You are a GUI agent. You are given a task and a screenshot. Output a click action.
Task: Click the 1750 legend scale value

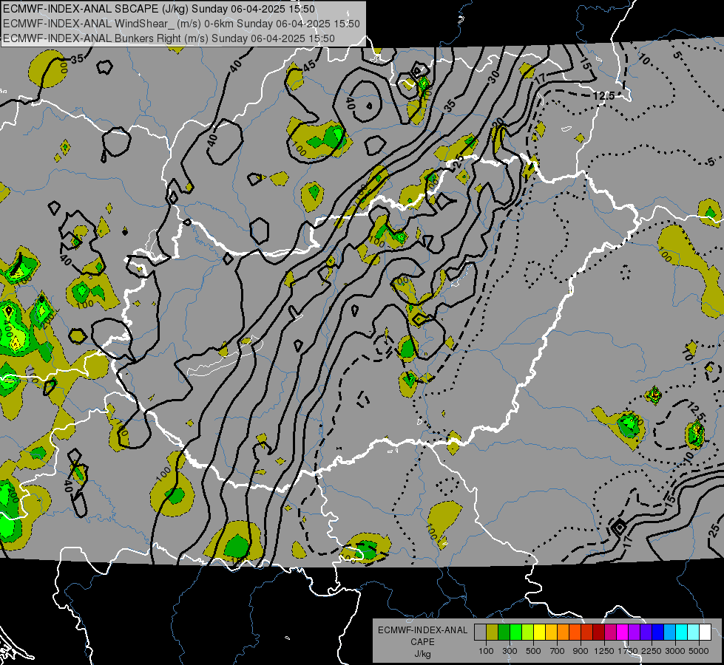click(x=628, y=651)
